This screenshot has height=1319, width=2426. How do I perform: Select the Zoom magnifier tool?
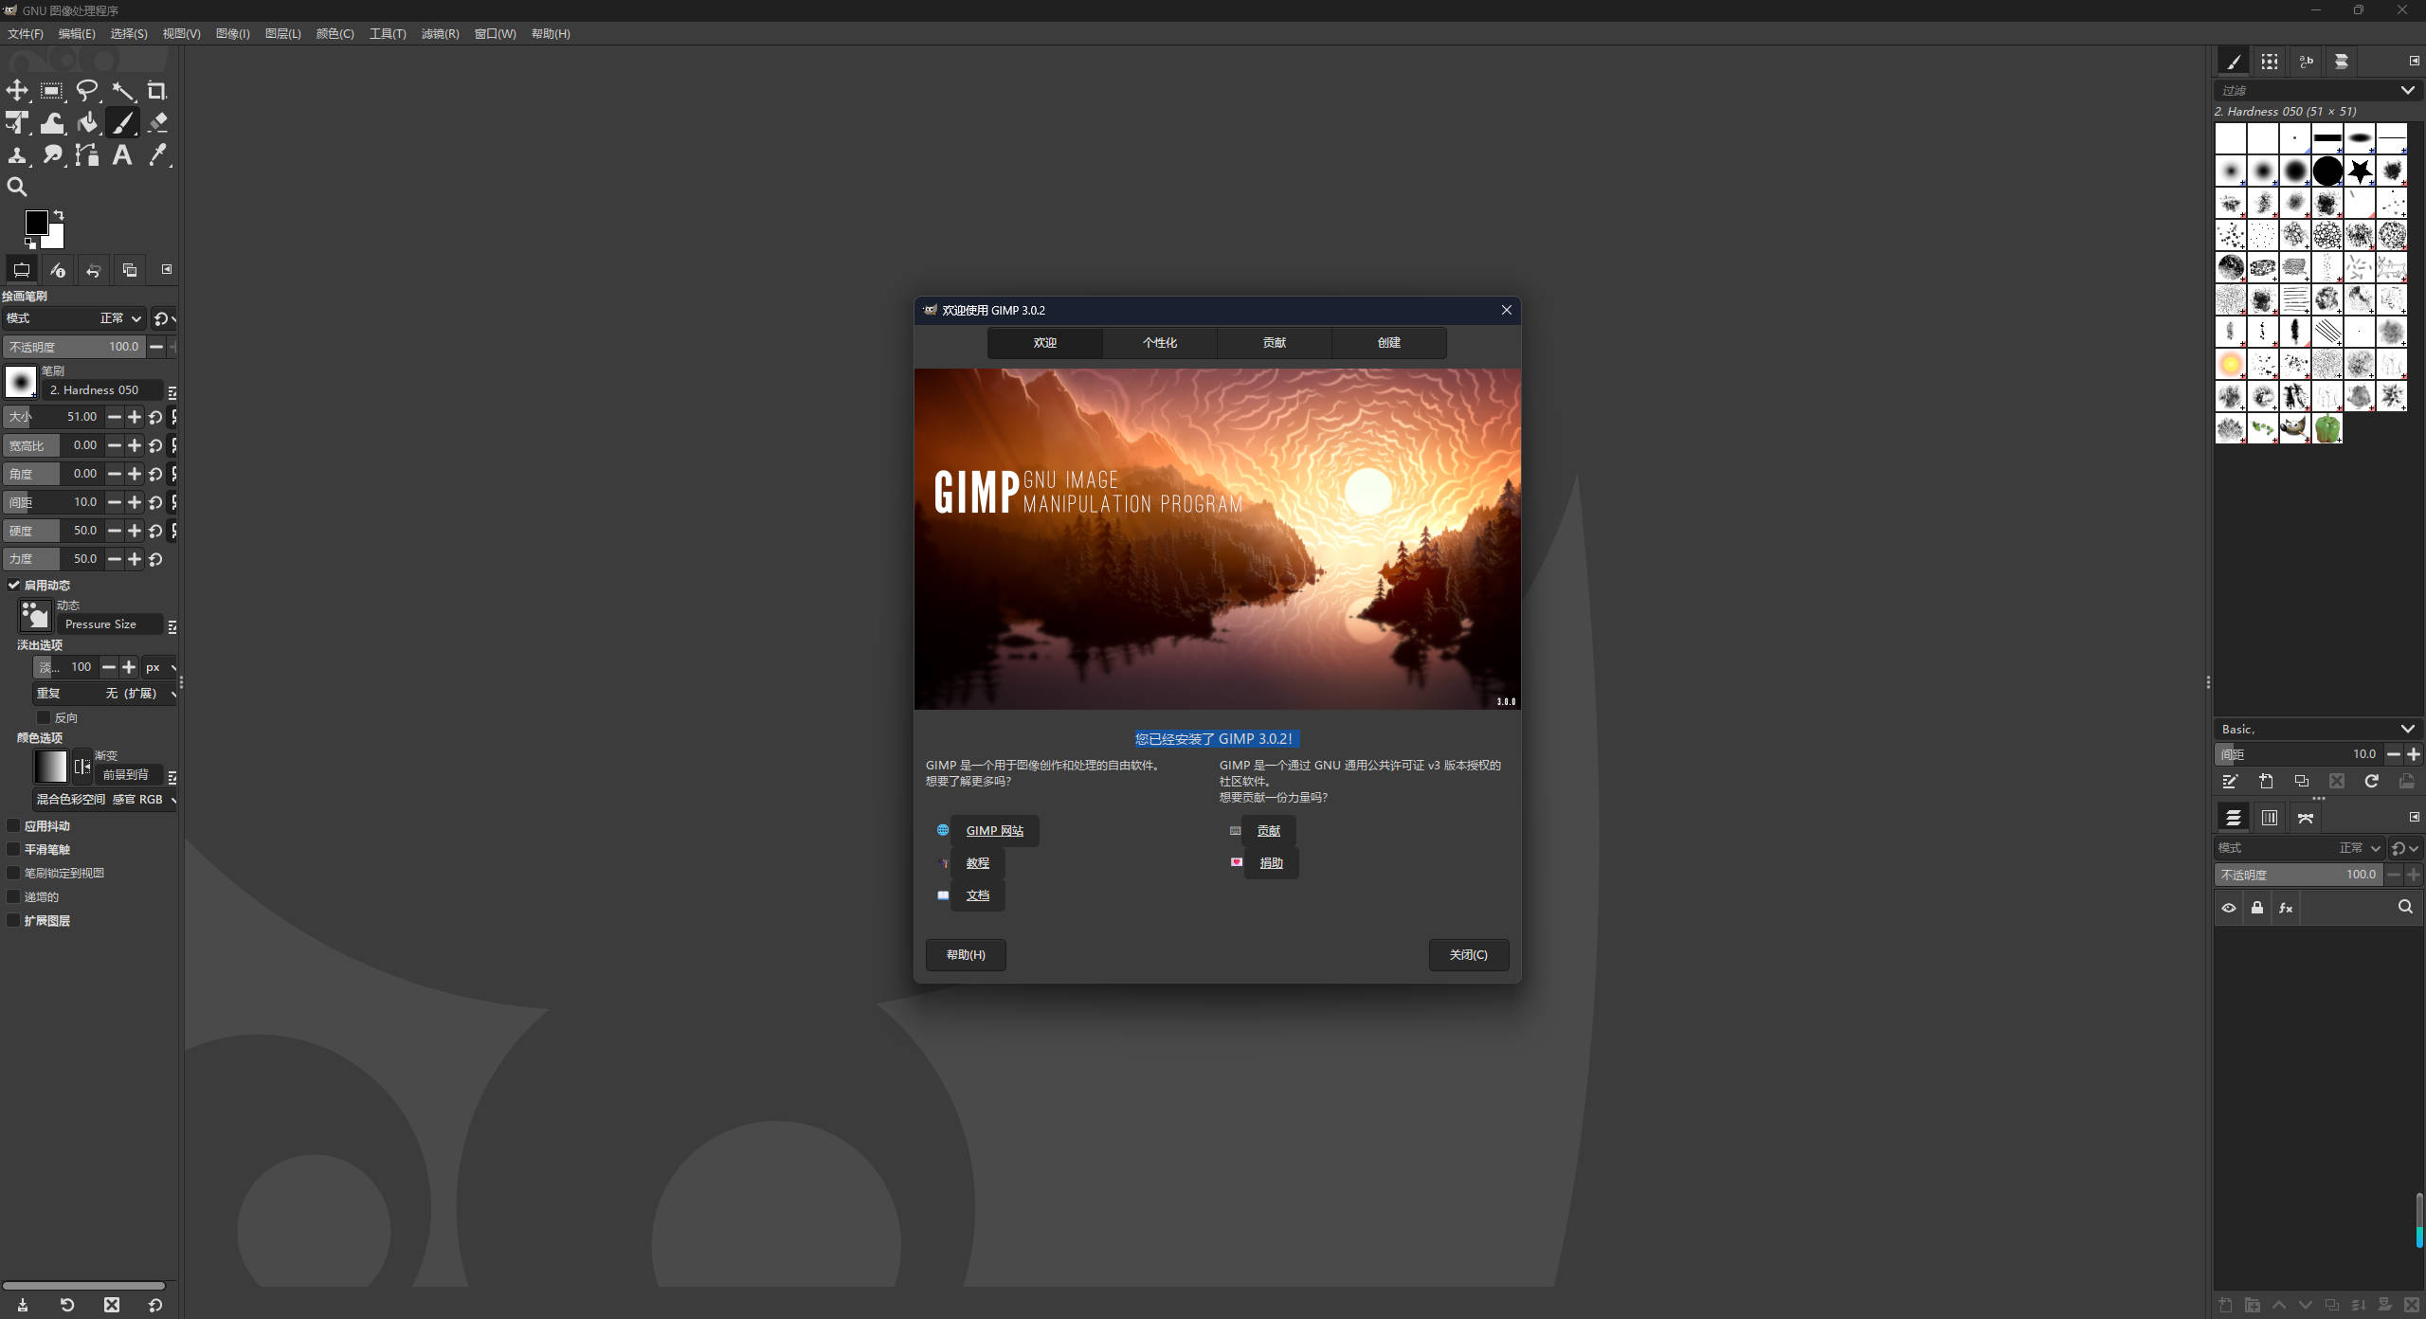click(17, 188)
